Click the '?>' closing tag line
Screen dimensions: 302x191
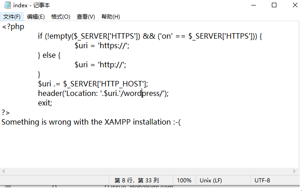click(x=5, y=113)
